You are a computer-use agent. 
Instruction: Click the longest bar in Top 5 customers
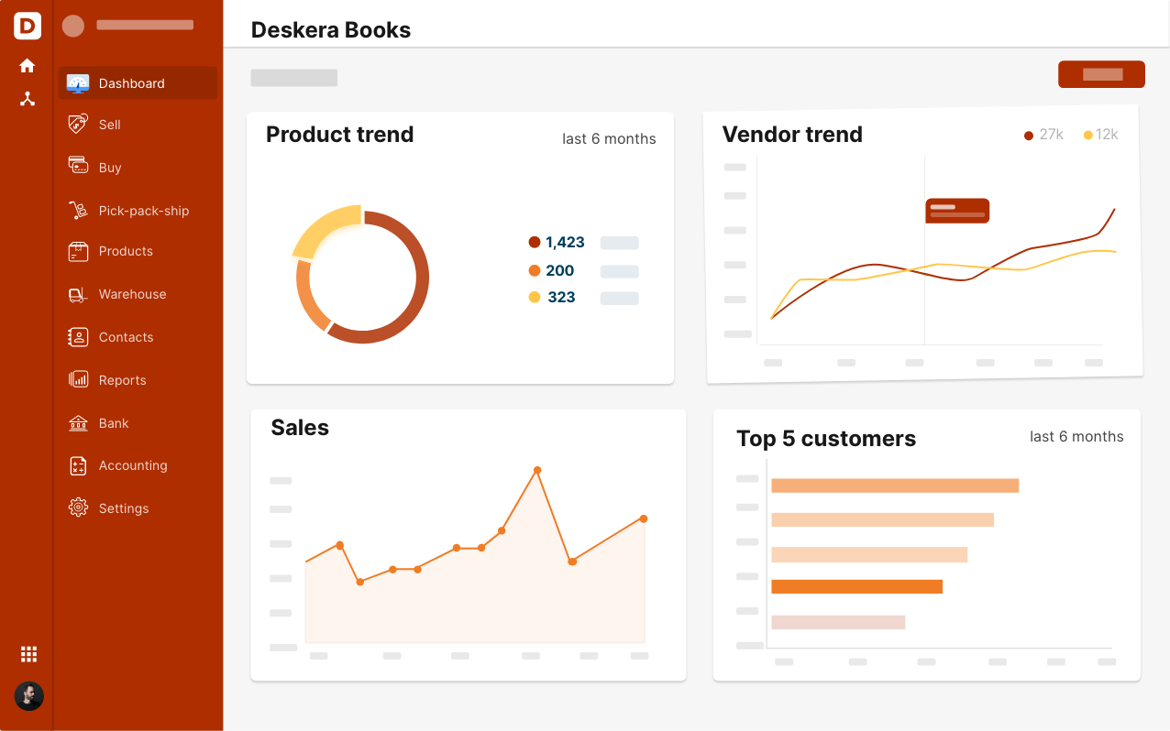point(895,486)
